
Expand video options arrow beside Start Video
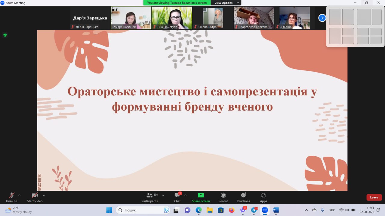(44, 195)
